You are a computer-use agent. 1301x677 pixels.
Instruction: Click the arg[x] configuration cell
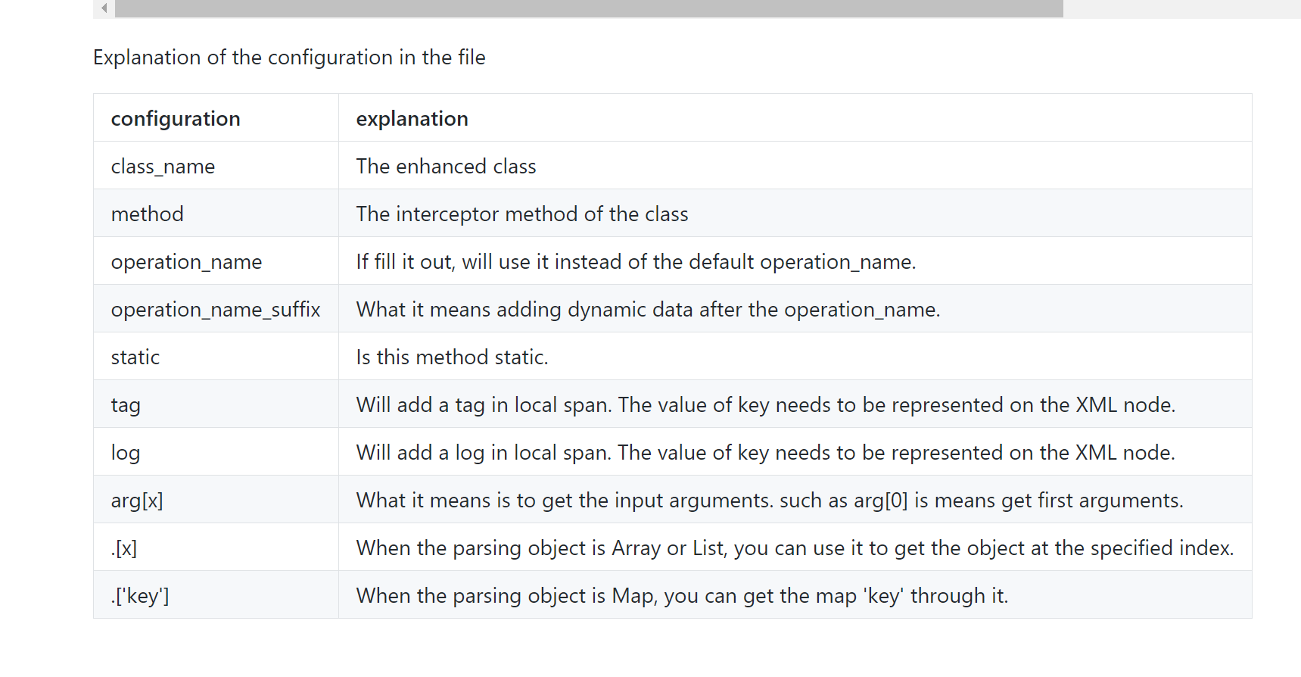tap(216, 500)
